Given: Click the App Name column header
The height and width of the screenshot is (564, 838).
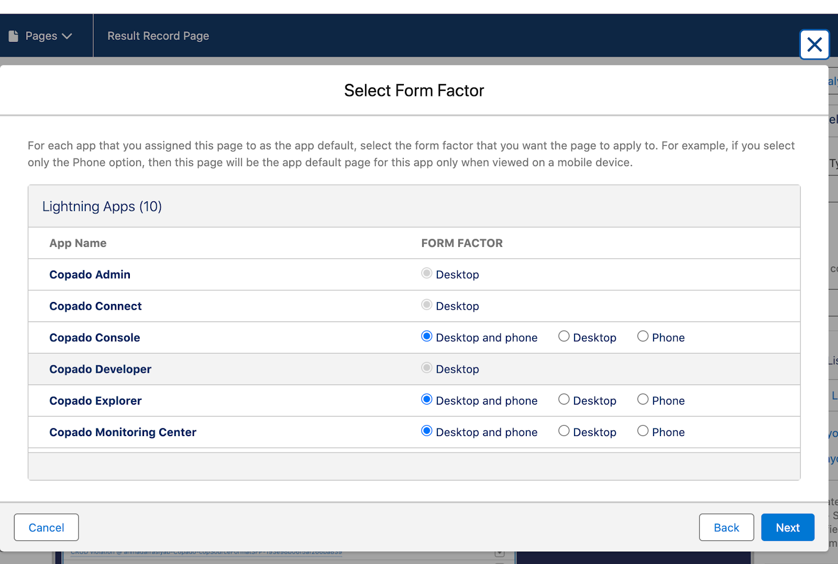Looking at the screenshot, I should (78, 243).
